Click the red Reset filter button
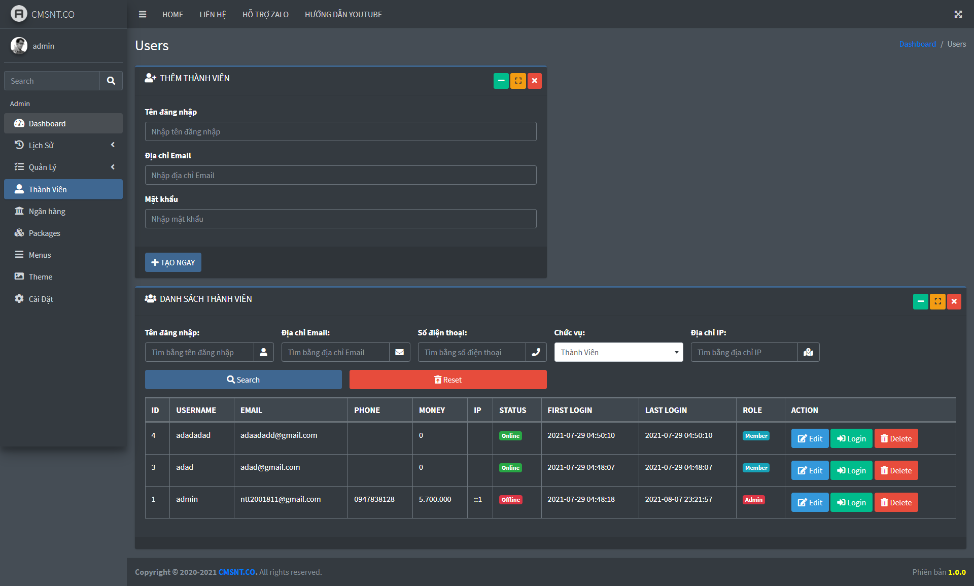Screen dimensions: 974x586 [447, 380]
